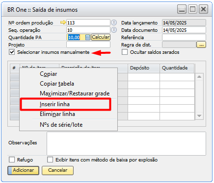
Task: Open the lookup list icon beside Seq. operação
Action: 114,30
